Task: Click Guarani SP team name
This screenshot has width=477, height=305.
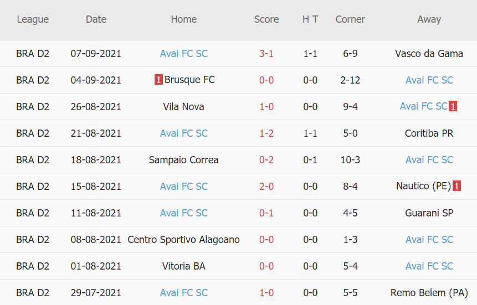Action: (429, 213)
